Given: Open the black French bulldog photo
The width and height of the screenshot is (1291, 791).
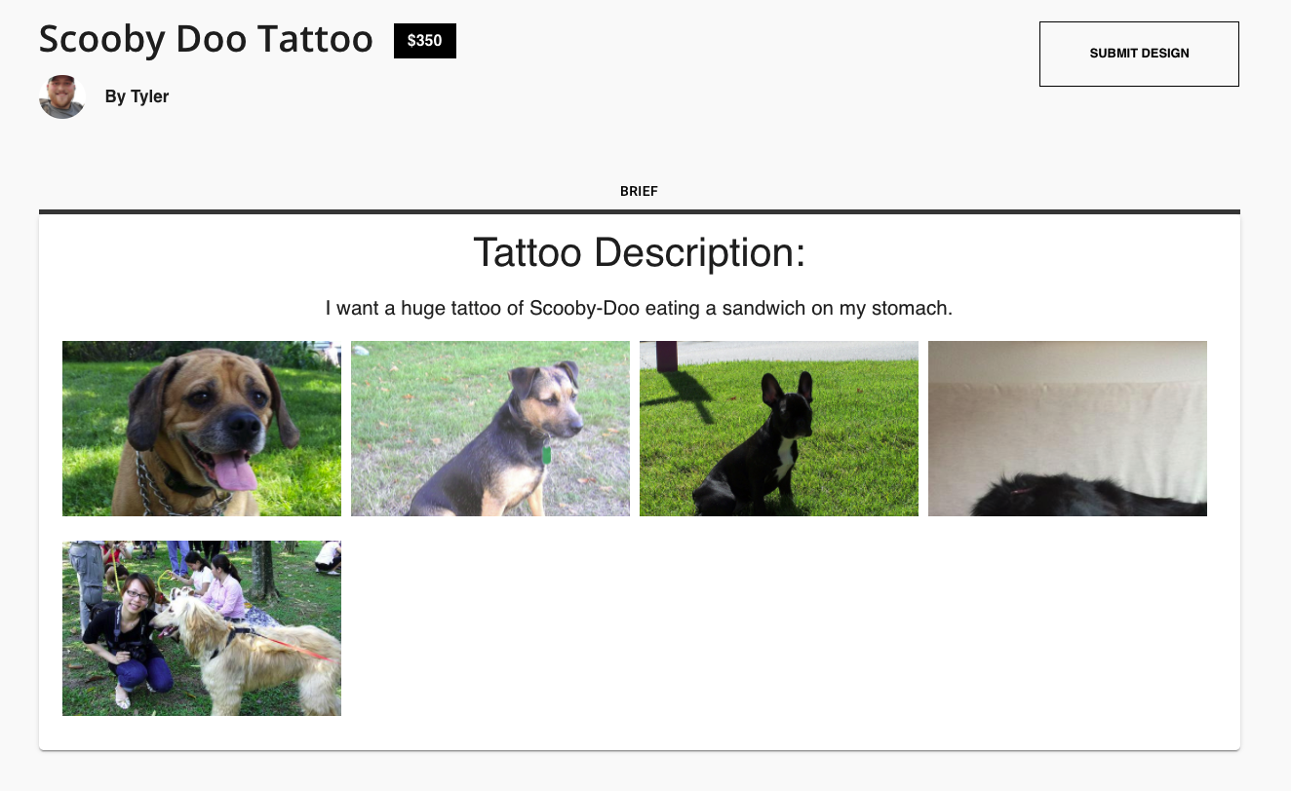Looking at the screenshot, I should [779, 429].
